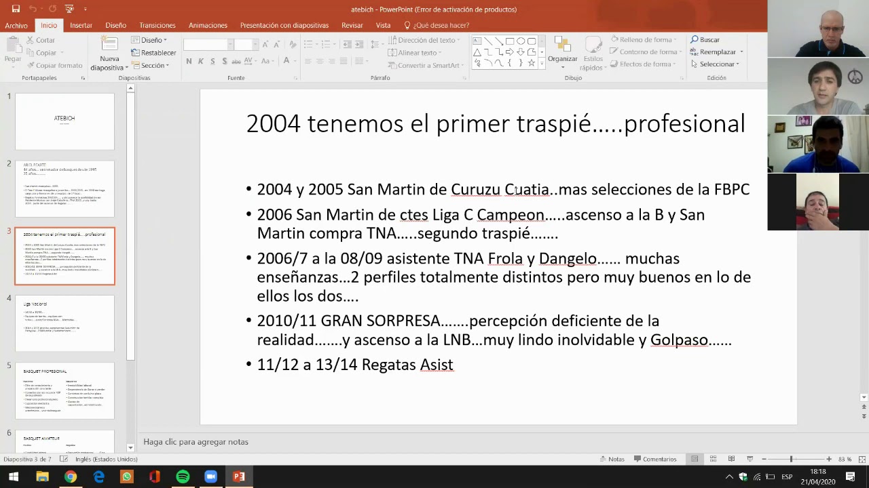869x488 pixels.
Task: Switch to the Transiciones ribbon tab
Action: tap(158, 25)
